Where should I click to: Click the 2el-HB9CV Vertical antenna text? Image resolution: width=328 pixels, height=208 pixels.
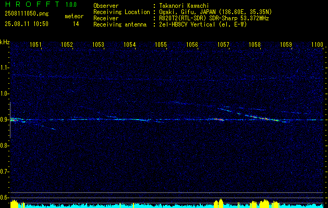click(x=204, y=24)
